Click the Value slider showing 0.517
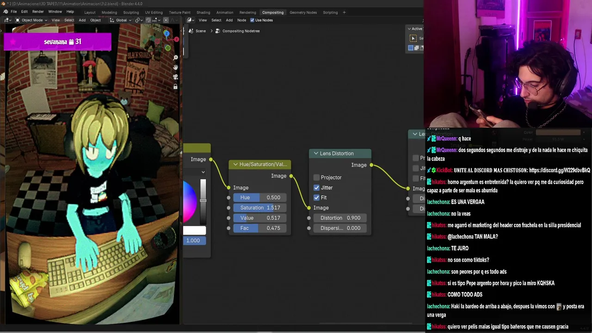 (x=260, y=218)
